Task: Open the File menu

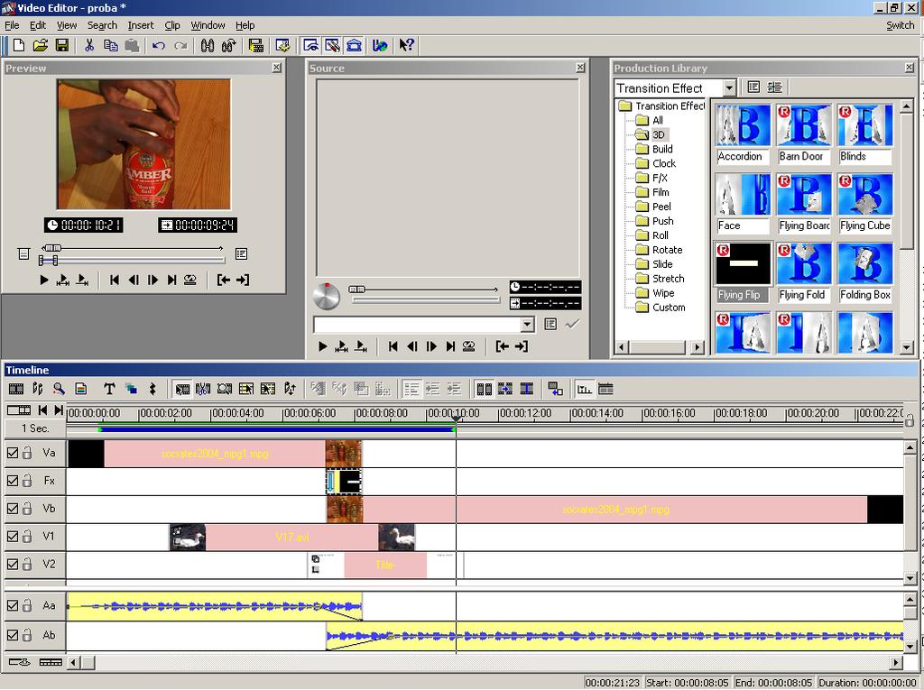Action: click(12, 25)
